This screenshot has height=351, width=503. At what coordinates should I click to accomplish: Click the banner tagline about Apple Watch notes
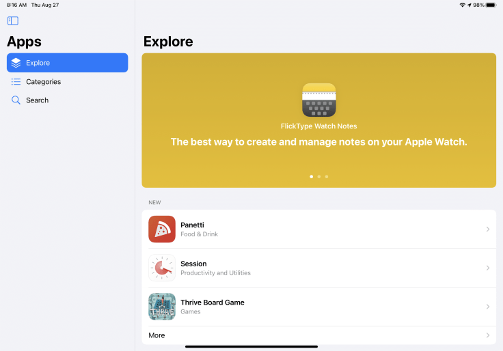click(x=319, y=142)
